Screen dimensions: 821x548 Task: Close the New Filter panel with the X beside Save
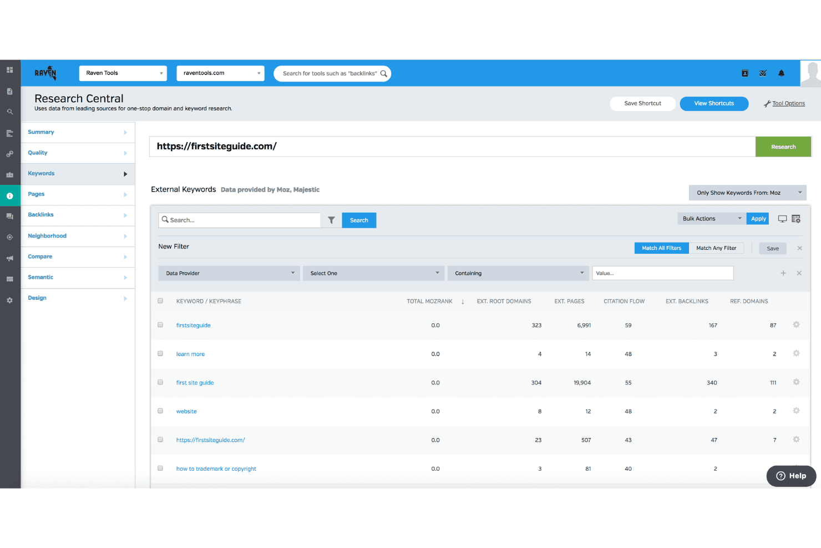tap(799, 248)
